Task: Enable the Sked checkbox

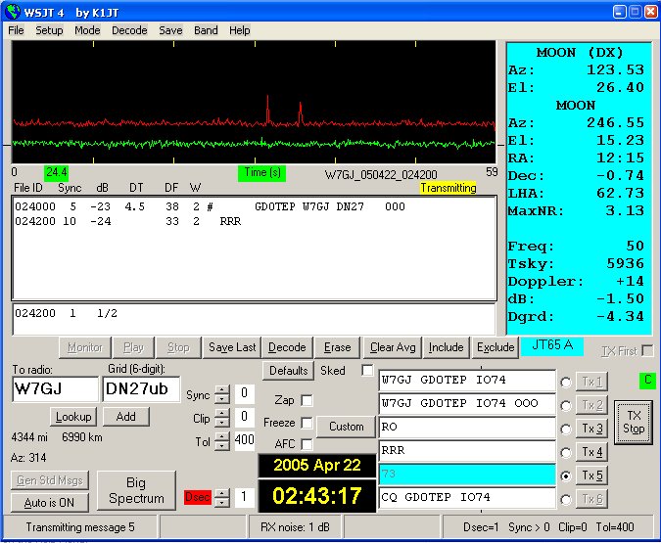Action: click(x=367, y=371)
